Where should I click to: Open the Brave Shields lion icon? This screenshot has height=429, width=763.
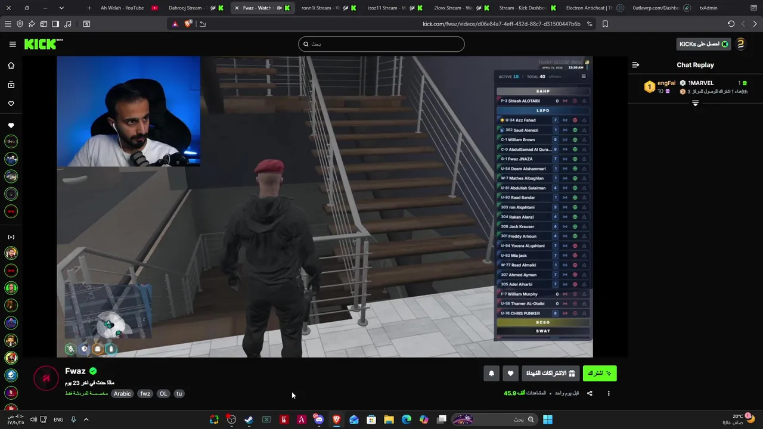pyautogui.click(x=188, y=24)
